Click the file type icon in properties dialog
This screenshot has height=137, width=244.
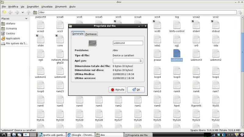point(93,43)
